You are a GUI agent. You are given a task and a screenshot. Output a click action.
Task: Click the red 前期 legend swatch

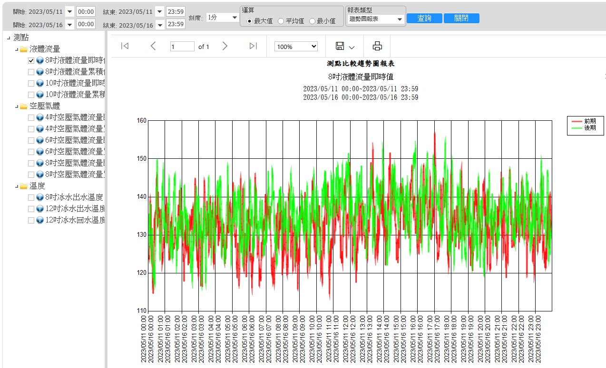click(577, 121)
